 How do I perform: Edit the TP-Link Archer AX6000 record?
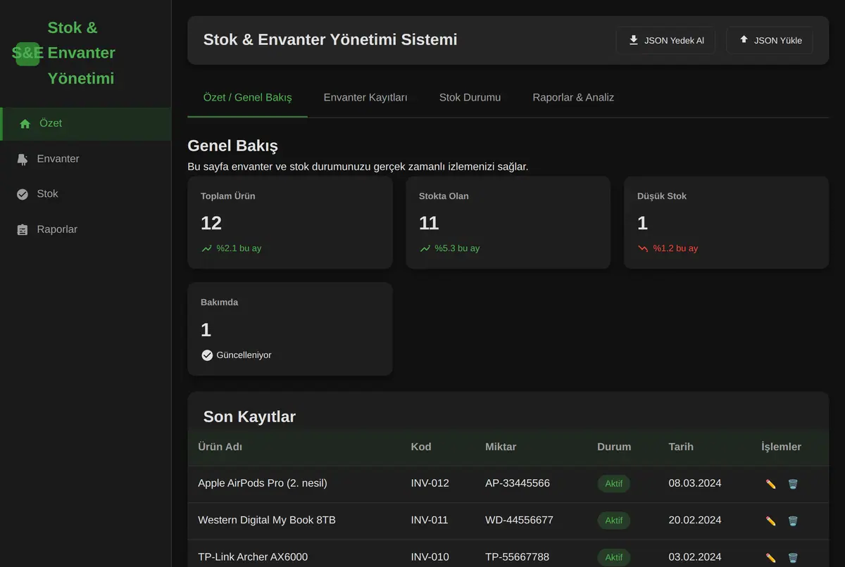click(x=770, y=557)
